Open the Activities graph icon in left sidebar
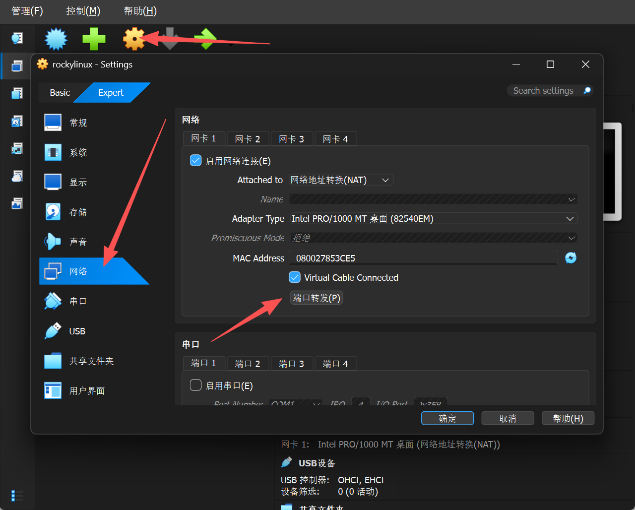 pos(17,203)
